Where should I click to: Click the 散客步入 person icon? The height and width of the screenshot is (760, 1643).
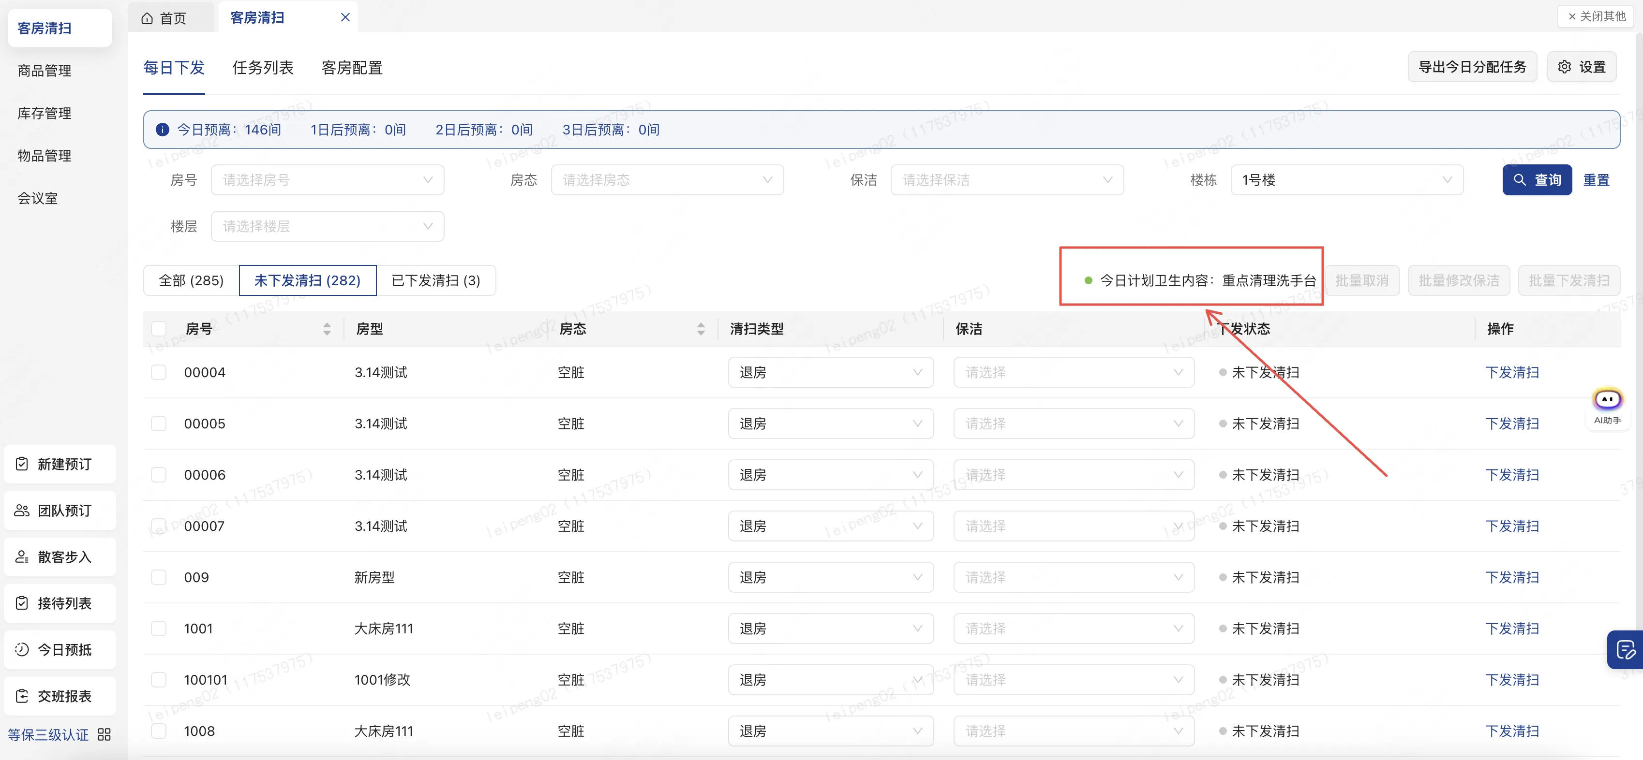tap(22, 556)
